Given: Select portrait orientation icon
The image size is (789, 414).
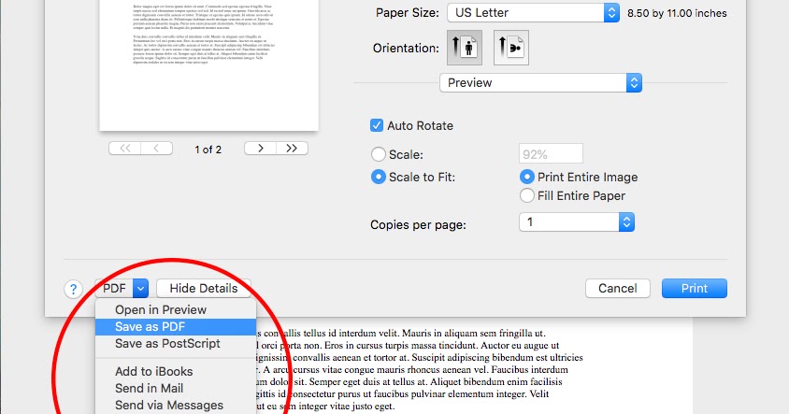Looking at the screenshot, I should point(465,48).
